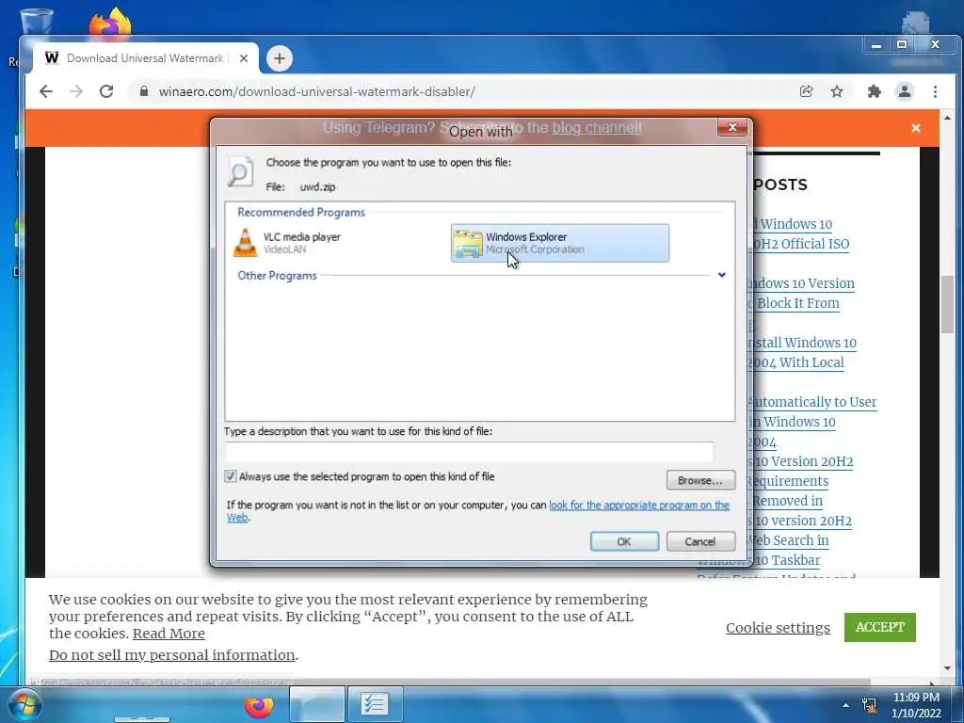Viewport: 964px width, 723px height.
Task: Expand the Other Programs section
Action: tap(722, 276)
